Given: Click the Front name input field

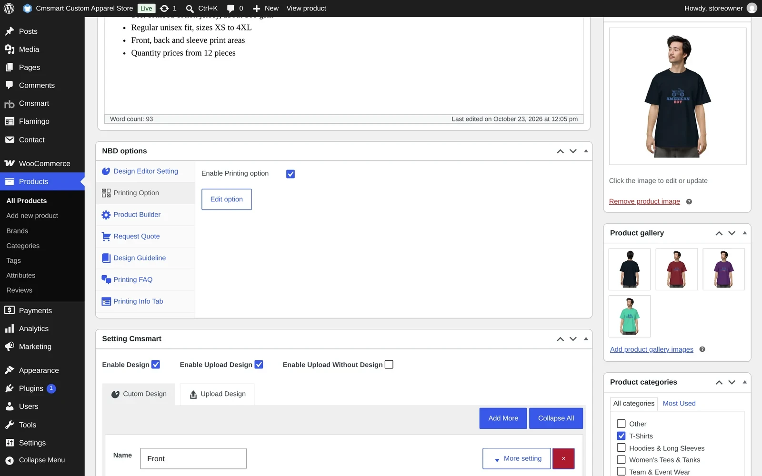Looking at the screenshot, I should (x=193, y=458).
